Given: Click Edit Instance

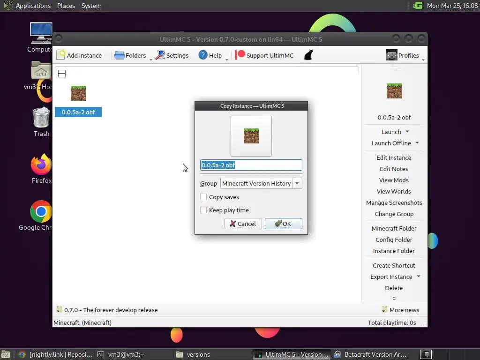Looking at the screenshot, I should click(394, 157).
